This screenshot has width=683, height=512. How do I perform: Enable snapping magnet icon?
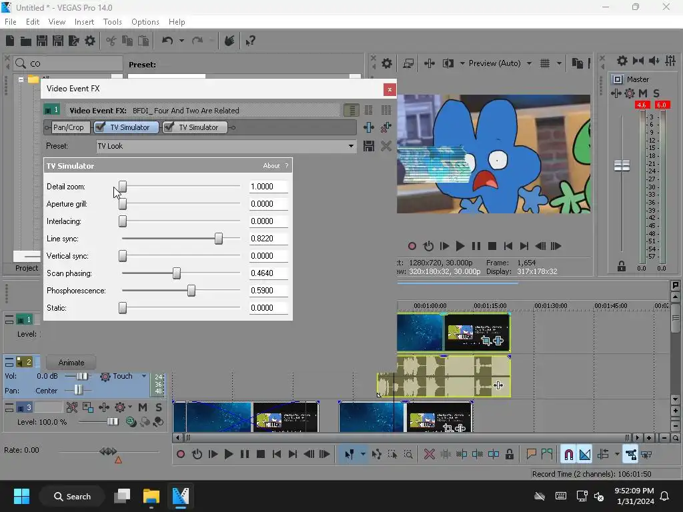click(x=568, y=455)
